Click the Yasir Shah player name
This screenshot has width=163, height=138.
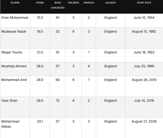point(9,101)
